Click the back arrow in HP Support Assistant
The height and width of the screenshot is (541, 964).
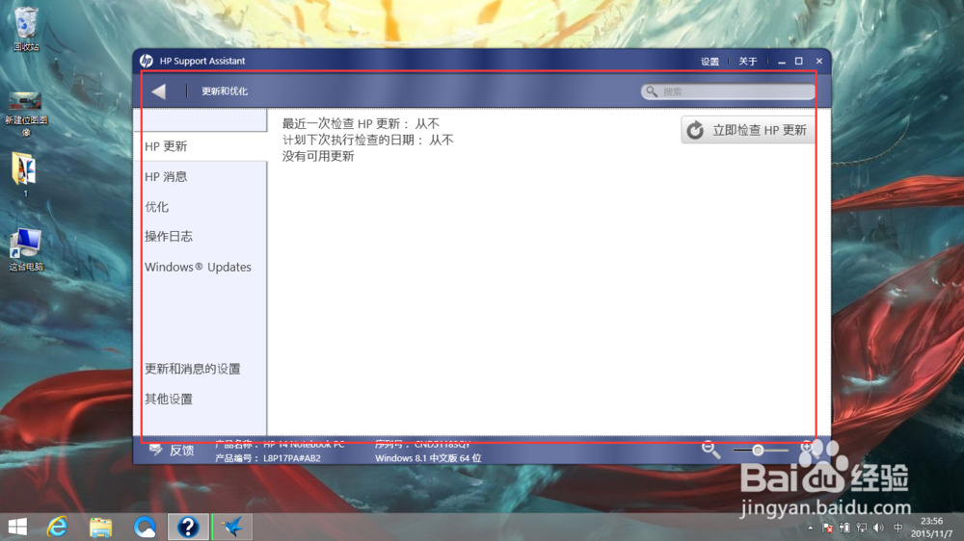[159, 91]
